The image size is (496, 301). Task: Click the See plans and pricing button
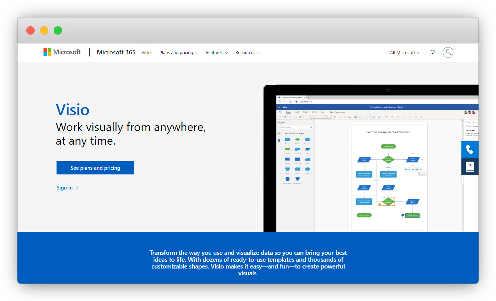(95, 168)
